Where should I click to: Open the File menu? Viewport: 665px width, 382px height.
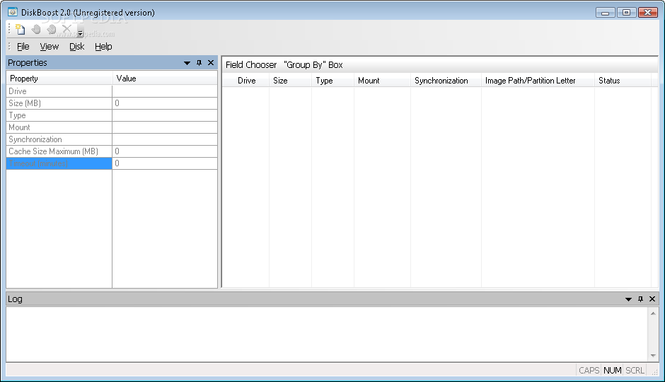(23, 46)
